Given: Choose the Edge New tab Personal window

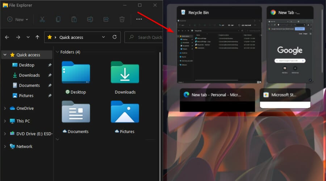Looking at the screenshot, I should tap(217, 100).
